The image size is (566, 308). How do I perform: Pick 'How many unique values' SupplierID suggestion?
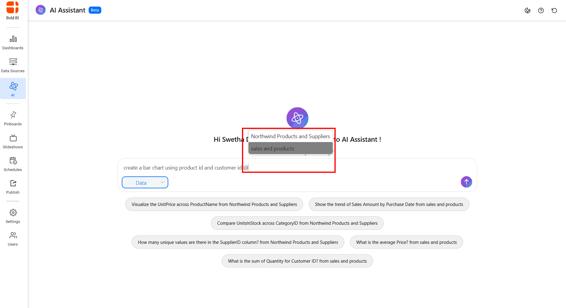(x=238, y=242)
